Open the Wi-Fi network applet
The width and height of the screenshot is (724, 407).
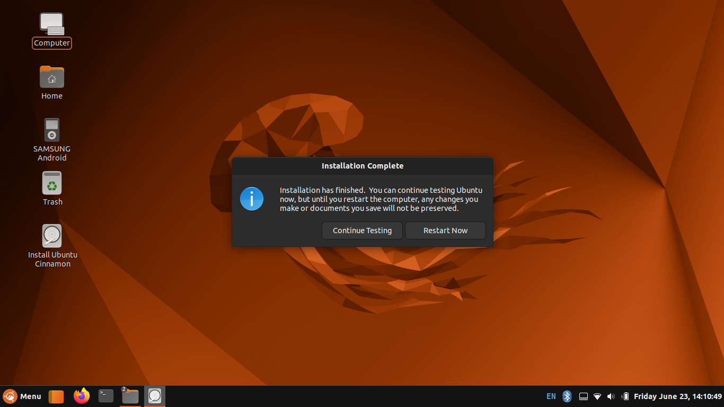tap(597, 396)
